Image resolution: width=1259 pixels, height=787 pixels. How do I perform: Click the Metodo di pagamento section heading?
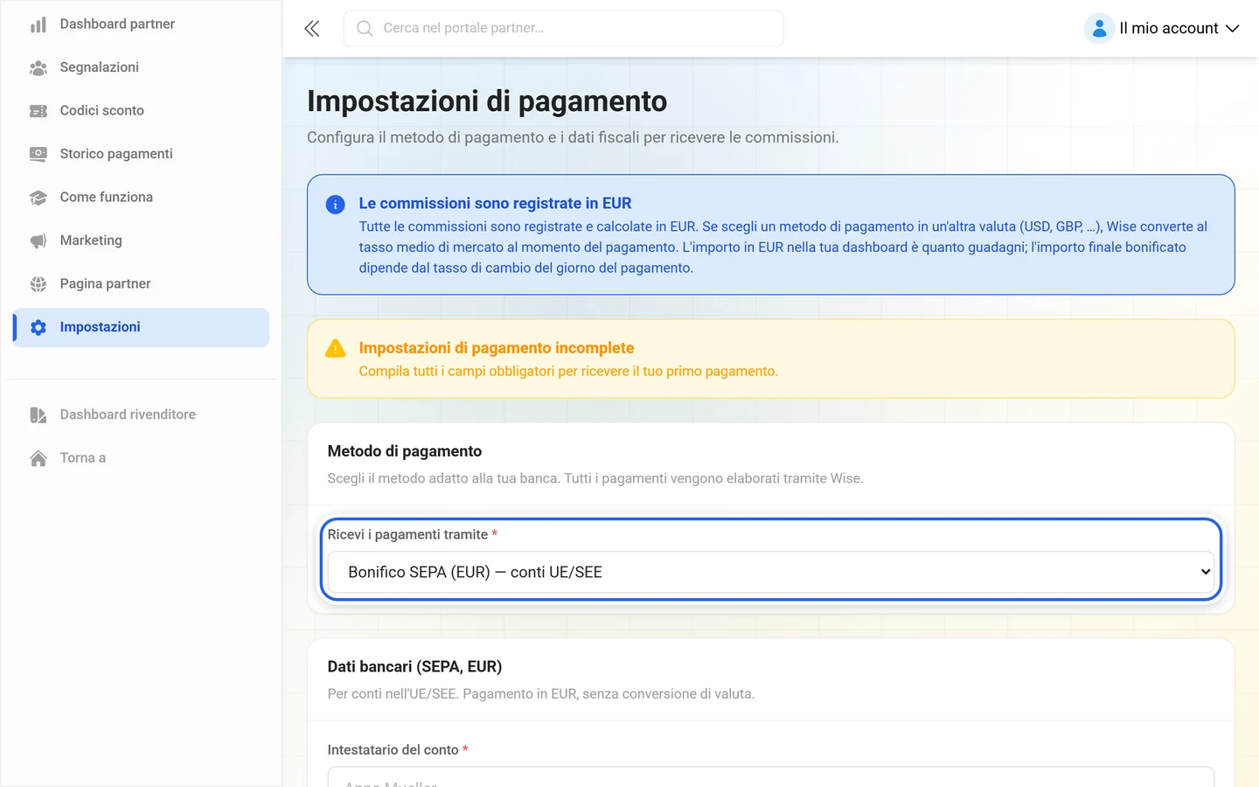pos(405,451)
